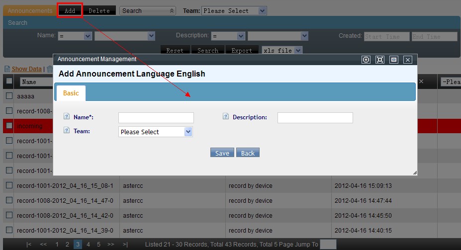Click the help icon next to Team
461x250 pixels.
(x=67, y=130)
